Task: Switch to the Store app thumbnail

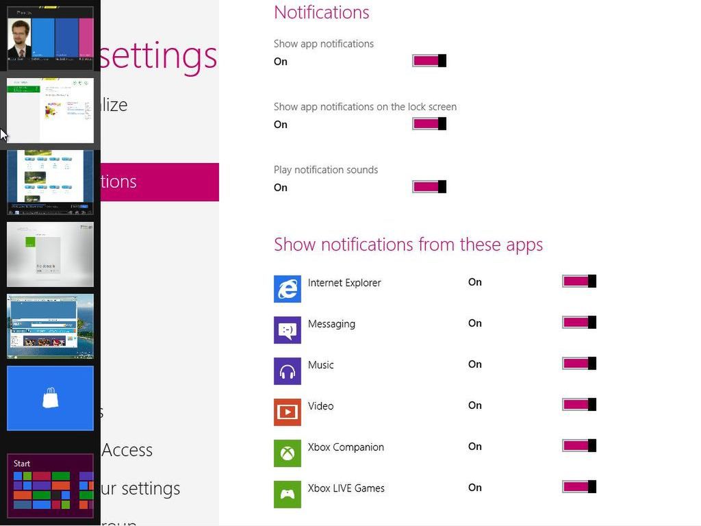Action: coord(50,399)
